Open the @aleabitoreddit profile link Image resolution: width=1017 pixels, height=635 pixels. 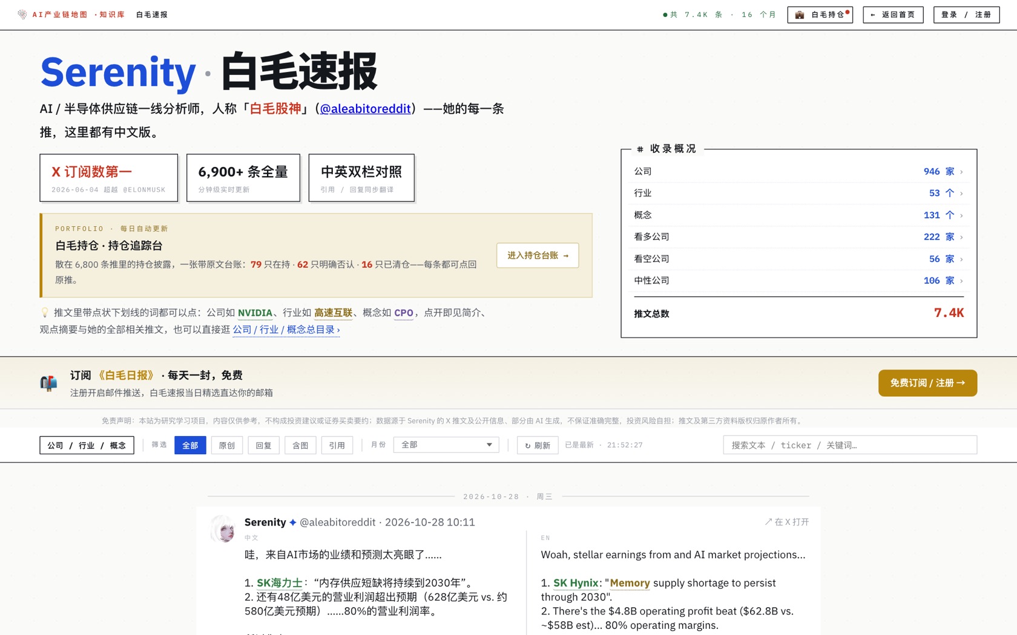(x=366, y=109)
